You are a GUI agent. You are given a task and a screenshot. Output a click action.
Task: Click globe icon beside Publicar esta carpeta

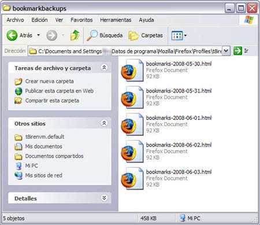(18, 91)
